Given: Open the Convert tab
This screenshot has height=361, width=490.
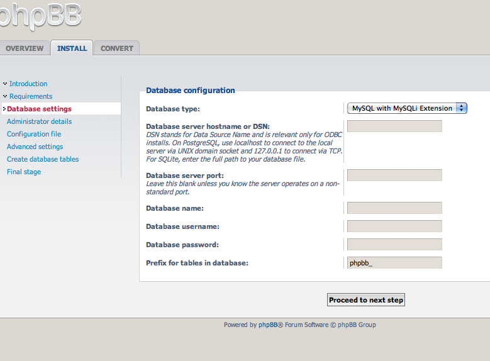Looking at the screenshot, I should pos(117,48).
